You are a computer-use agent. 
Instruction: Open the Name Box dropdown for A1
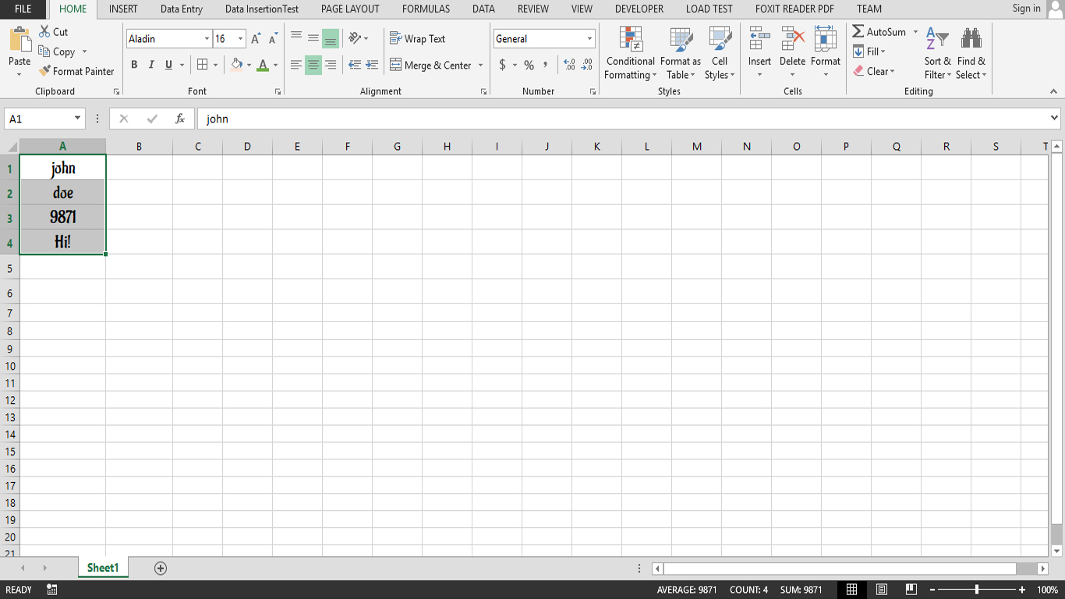click(x=77, y=119)
